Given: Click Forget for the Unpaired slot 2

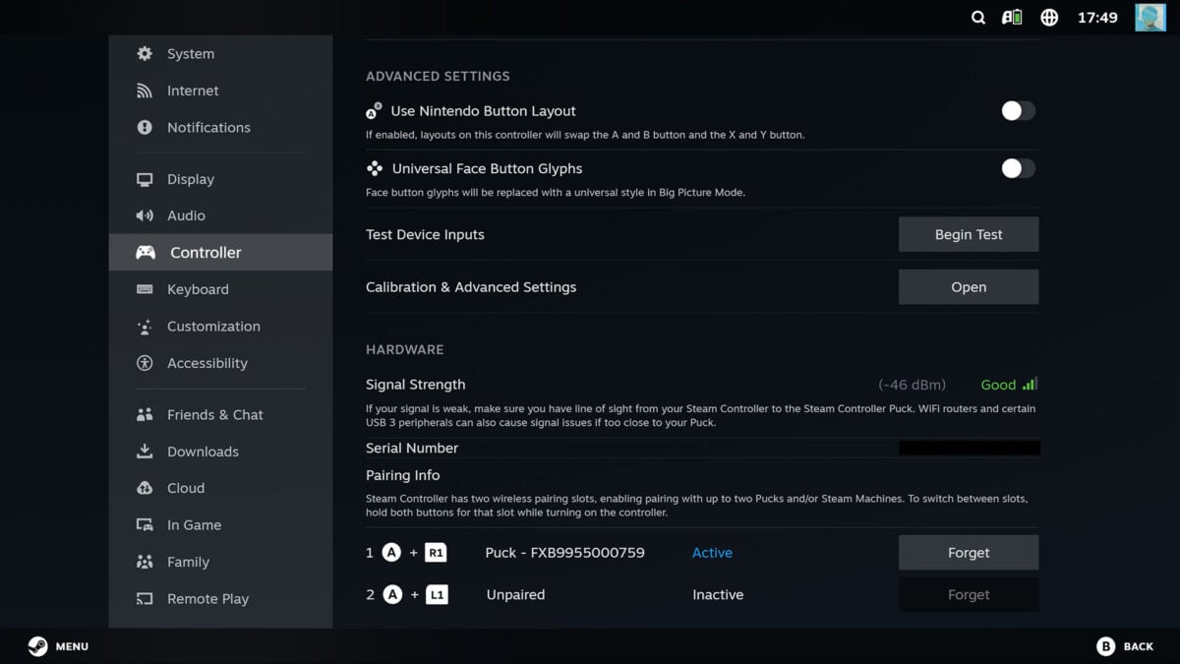Looking at the screenshot, I should (969, 595).
